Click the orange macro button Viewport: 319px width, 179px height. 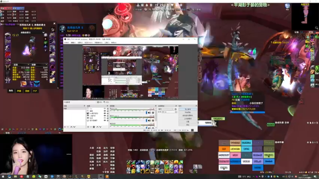click(x=224, y=149)
